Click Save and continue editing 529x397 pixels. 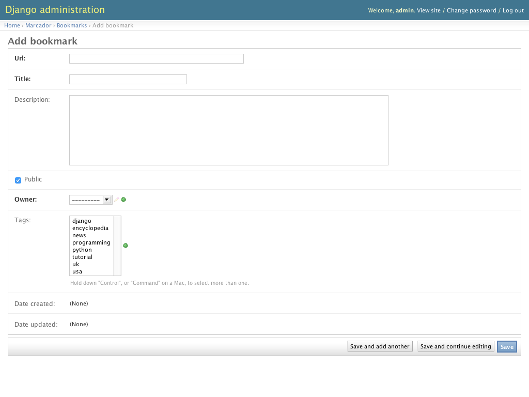coord(456,346)
